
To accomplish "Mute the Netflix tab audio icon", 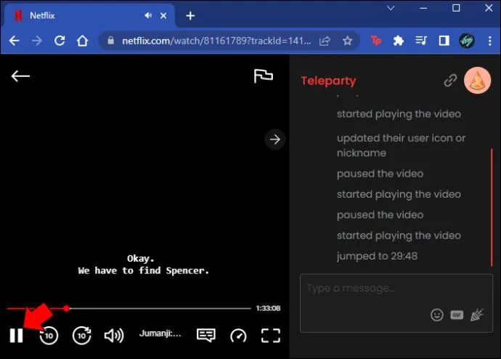I will click(148, 15).
